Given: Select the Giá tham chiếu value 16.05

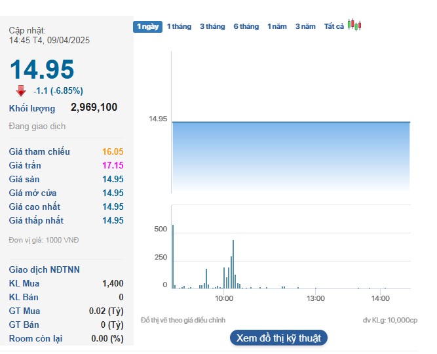Looking at the screenshot, I should click(113, 151).
